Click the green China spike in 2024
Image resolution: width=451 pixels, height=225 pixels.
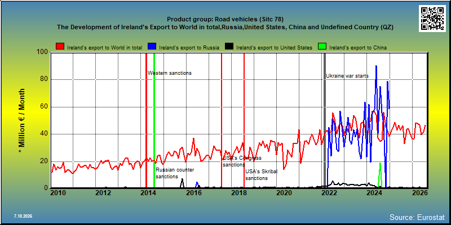point(380,175)
